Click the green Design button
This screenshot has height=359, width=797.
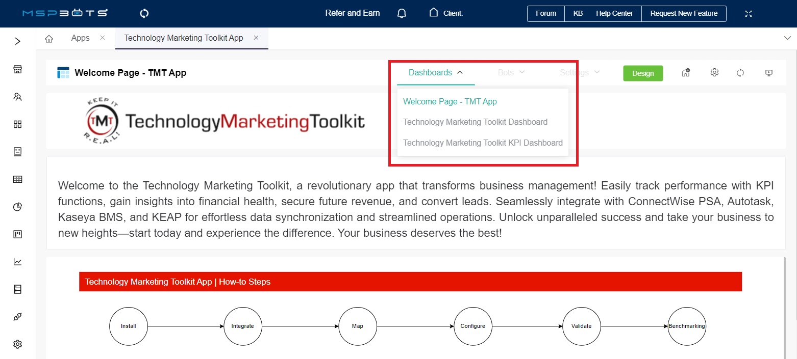click(x=642, y=73)
